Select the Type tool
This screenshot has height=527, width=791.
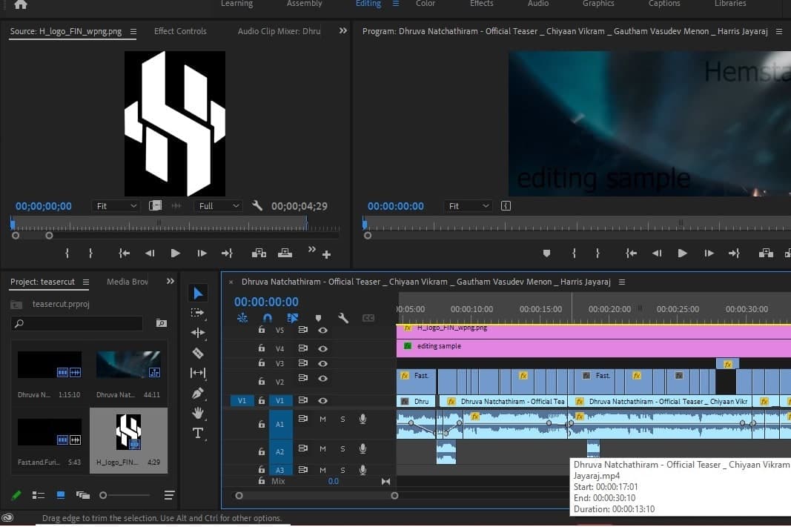tap(198, 433)
